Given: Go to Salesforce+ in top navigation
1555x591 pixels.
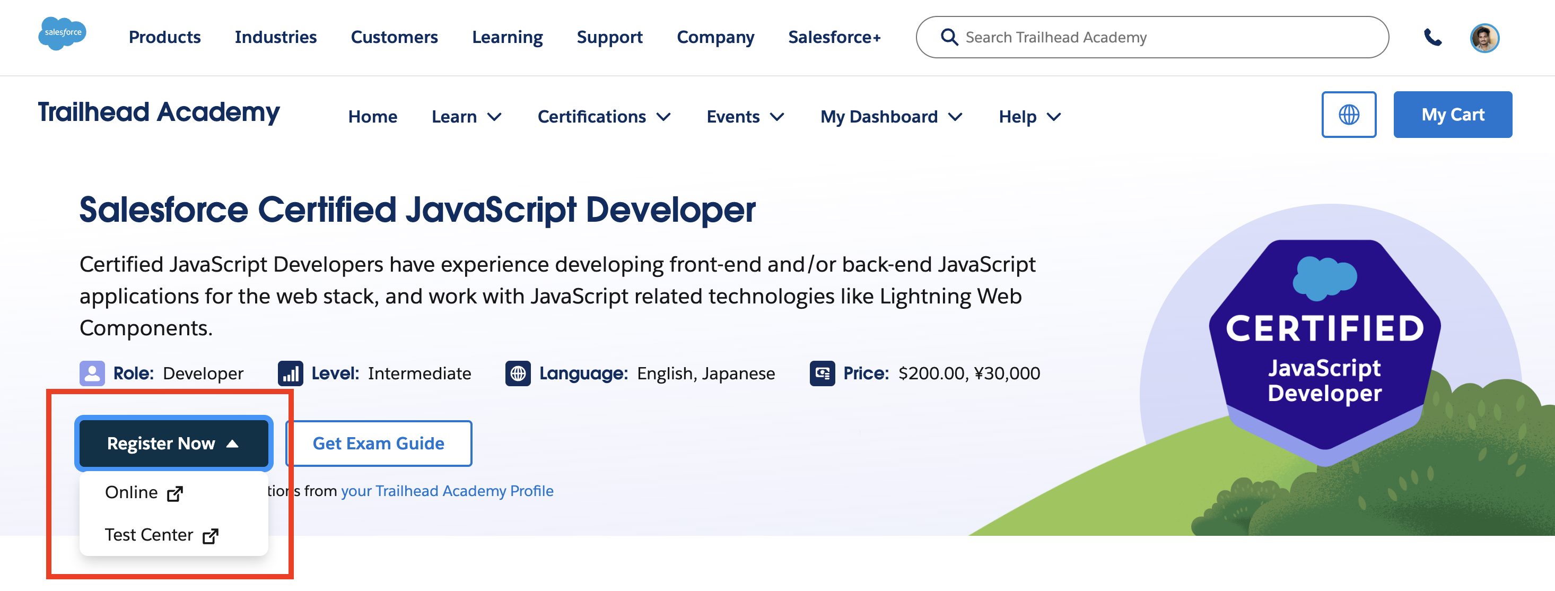Looking at the screenshot, I should point(834,38).
